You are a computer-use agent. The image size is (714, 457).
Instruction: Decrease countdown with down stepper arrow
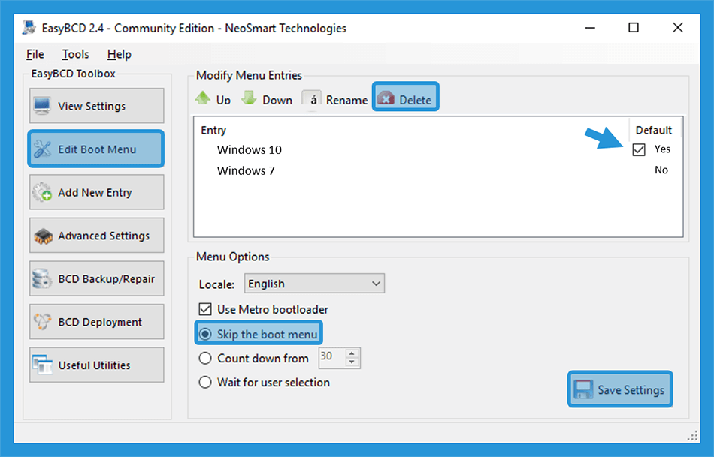click(352, 362)
